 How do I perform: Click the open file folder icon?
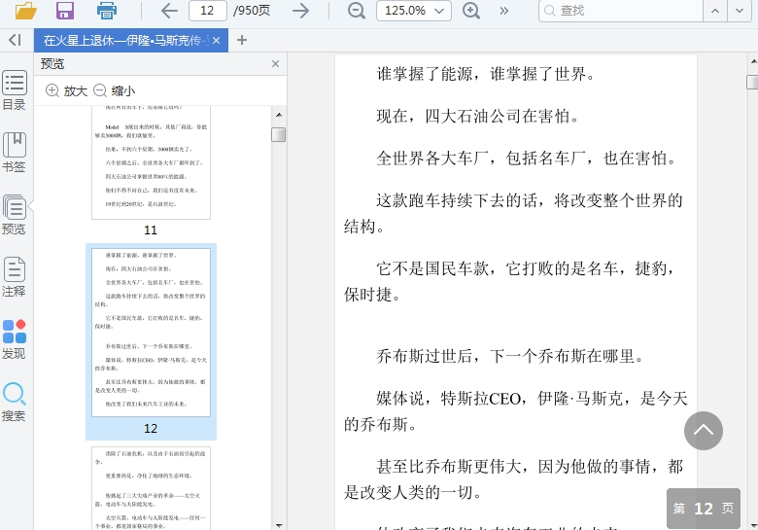25,11
